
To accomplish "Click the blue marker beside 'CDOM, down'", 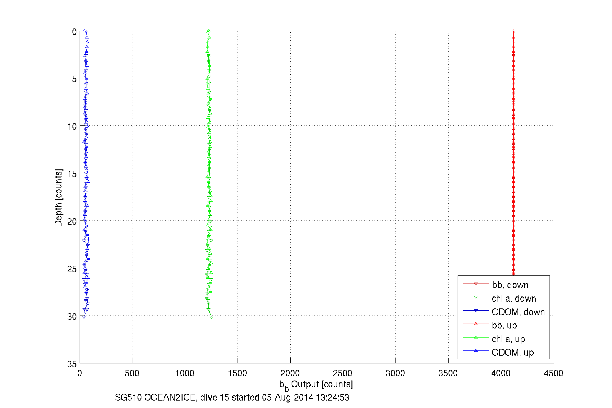I will pos(476,311).
